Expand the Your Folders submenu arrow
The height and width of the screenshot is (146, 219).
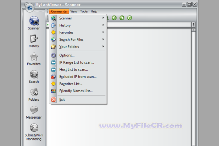click(x=103, y=46)
